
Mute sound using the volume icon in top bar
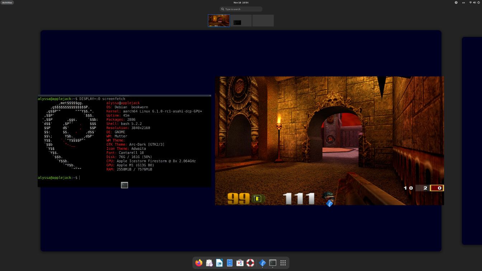[x=474, y=3]
